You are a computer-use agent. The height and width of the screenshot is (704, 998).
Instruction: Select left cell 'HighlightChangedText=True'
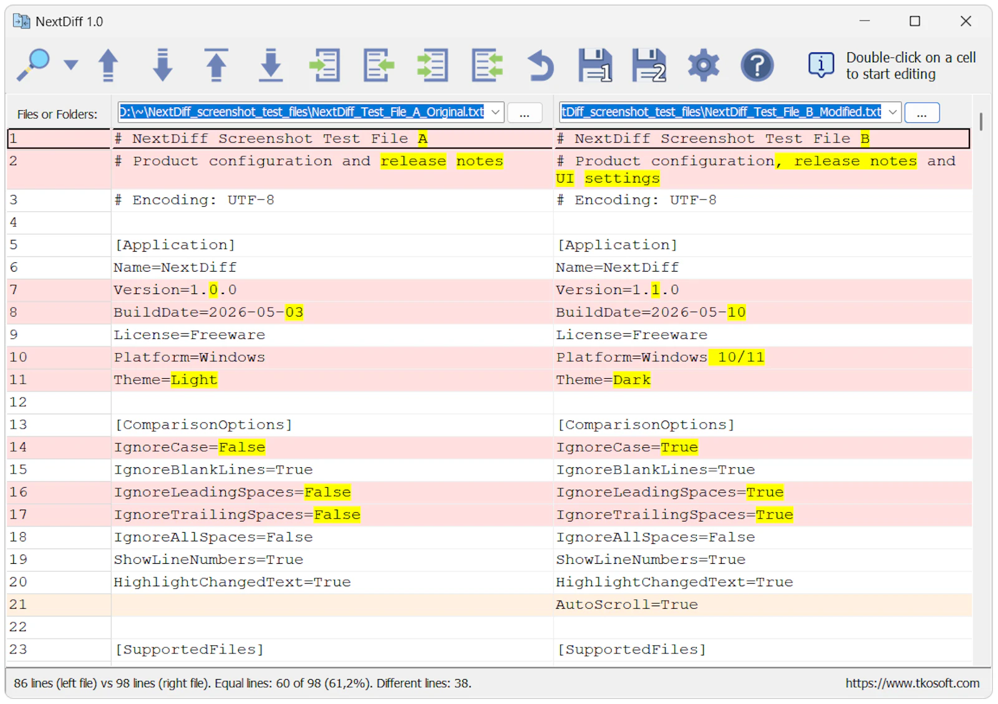(332, 582)
